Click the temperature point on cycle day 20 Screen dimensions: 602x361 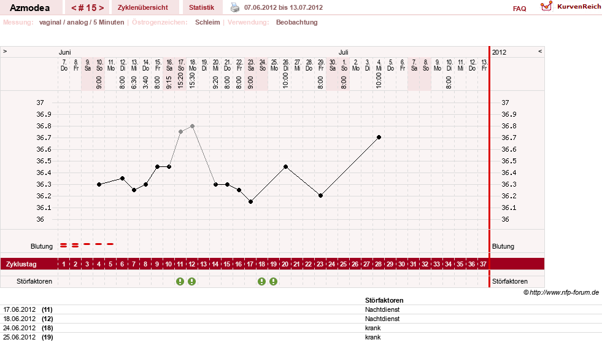285,166
